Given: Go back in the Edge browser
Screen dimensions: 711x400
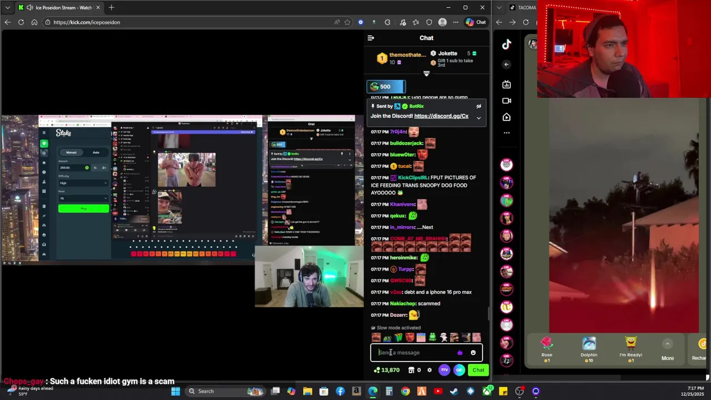Looking at the screenshot, I should coord(7,22).
